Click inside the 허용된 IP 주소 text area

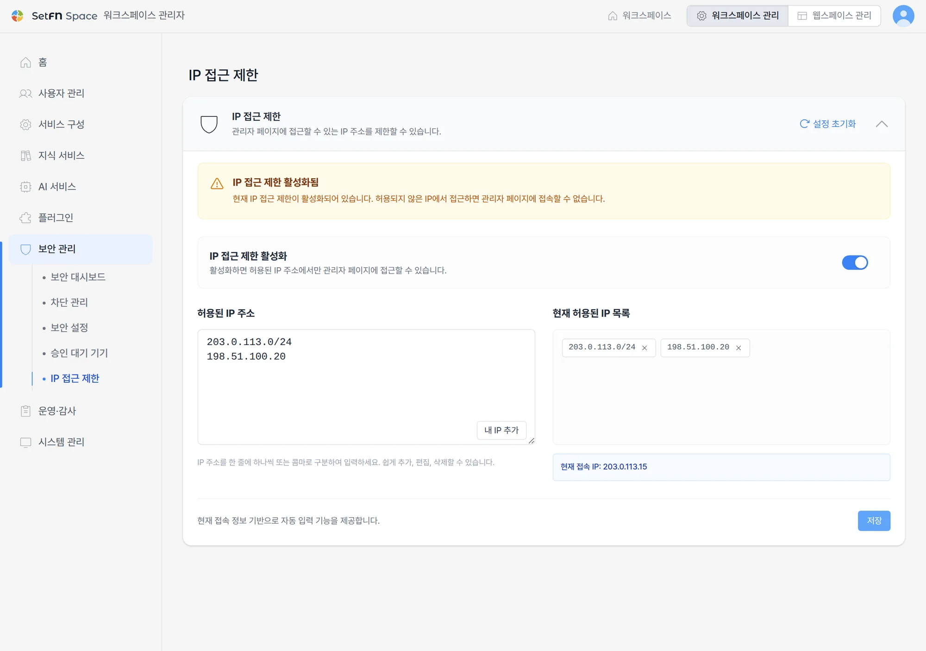[x=366, y=387]
